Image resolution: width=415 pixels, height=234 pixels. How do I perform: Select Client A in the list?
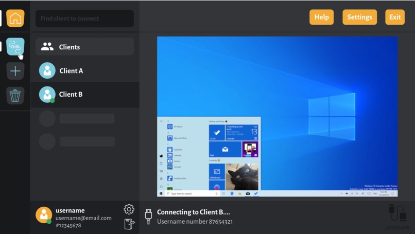tap(84, 70)
